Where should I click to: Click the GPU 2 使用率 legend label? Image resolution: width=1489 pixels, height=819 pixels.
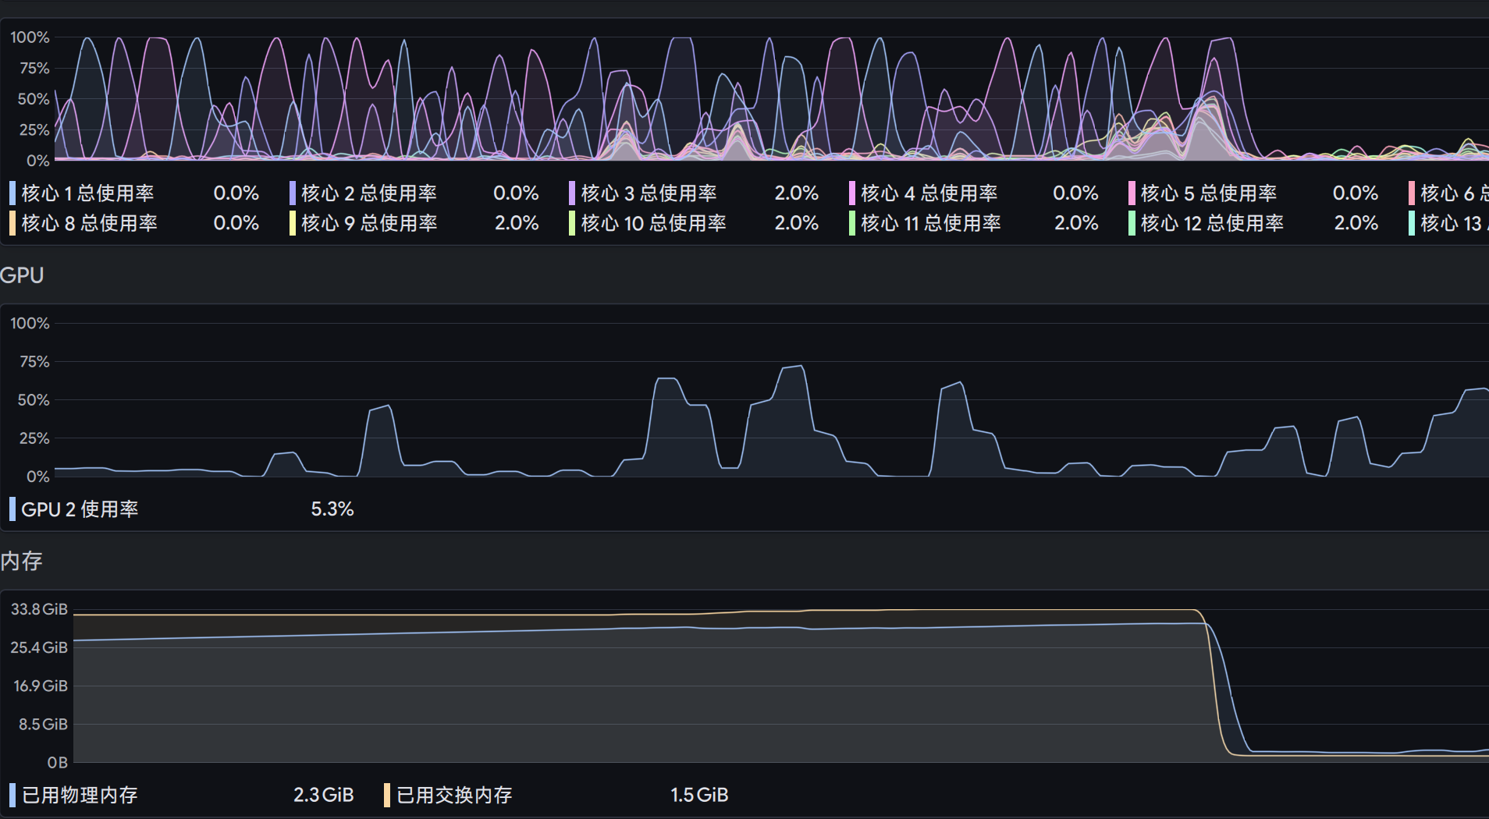point(80,509)
